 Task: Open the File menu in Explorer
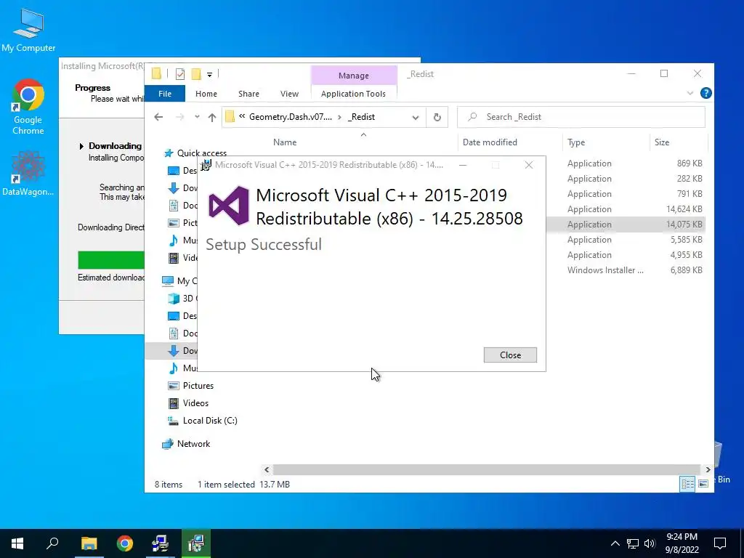165,94
